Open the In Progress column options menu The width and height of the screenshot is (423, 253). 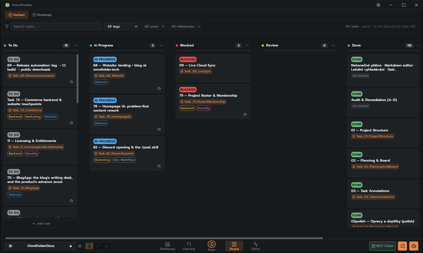click(161, 45)
